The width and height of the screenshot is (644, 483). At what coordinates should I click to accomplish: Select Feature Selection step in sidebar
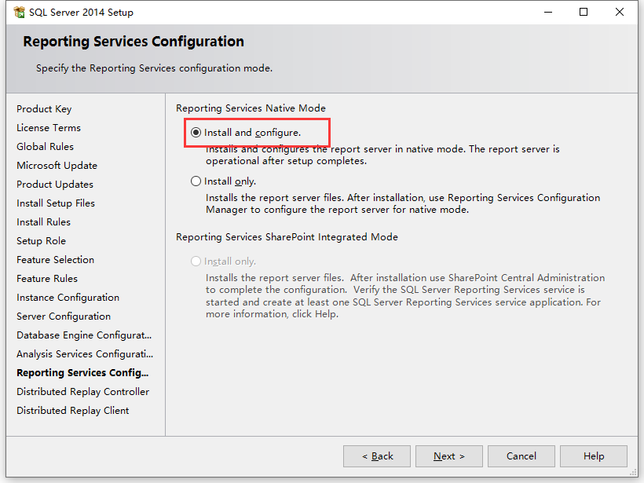coord(56,260)
